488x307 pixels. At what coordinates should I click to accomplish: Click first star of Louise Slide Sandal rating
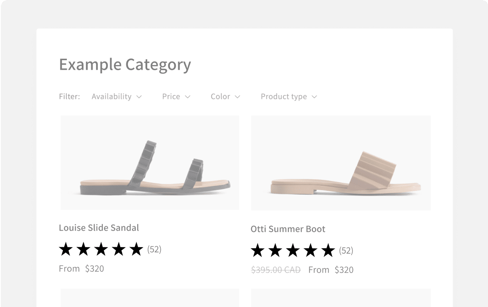click(66, 249)
